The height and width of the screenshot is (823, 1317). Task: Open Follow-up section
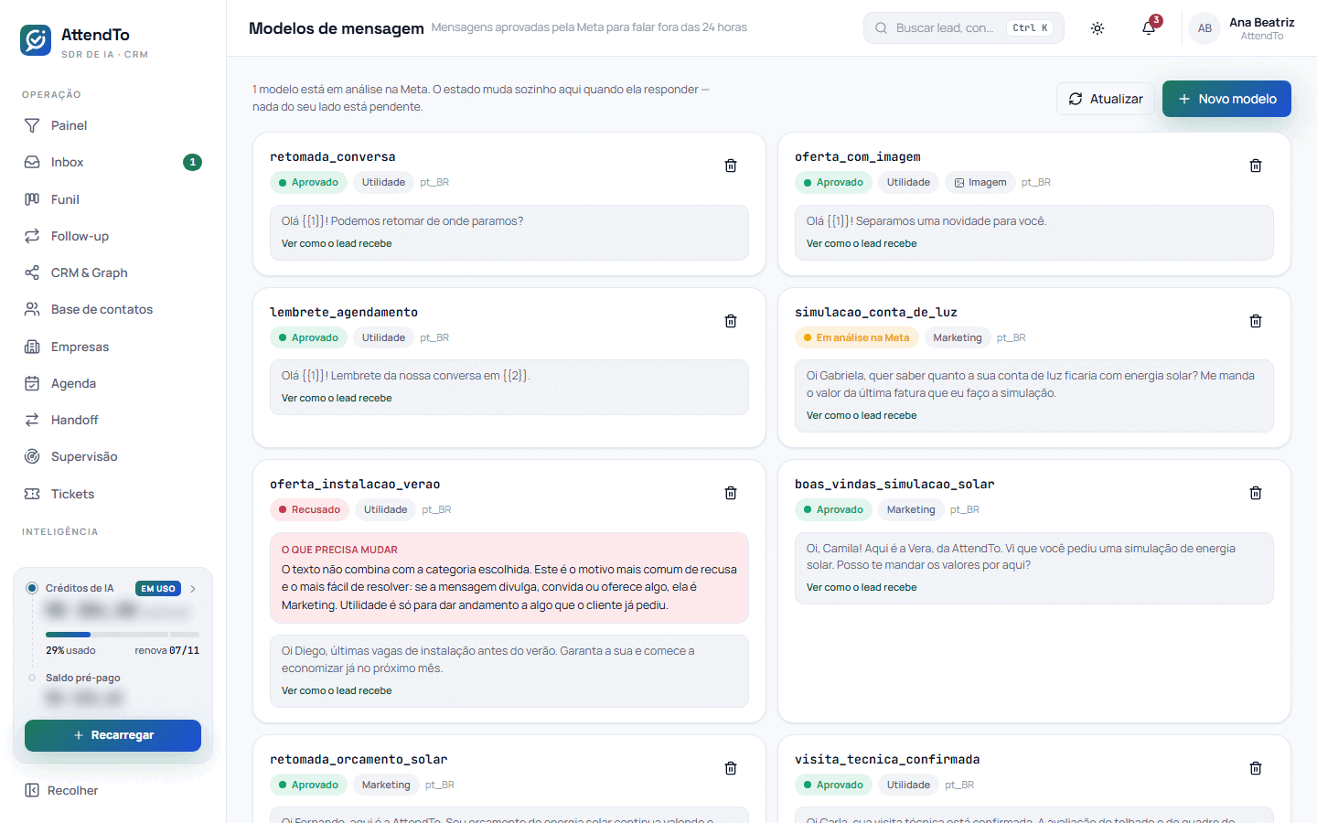[x=113, y=236]
